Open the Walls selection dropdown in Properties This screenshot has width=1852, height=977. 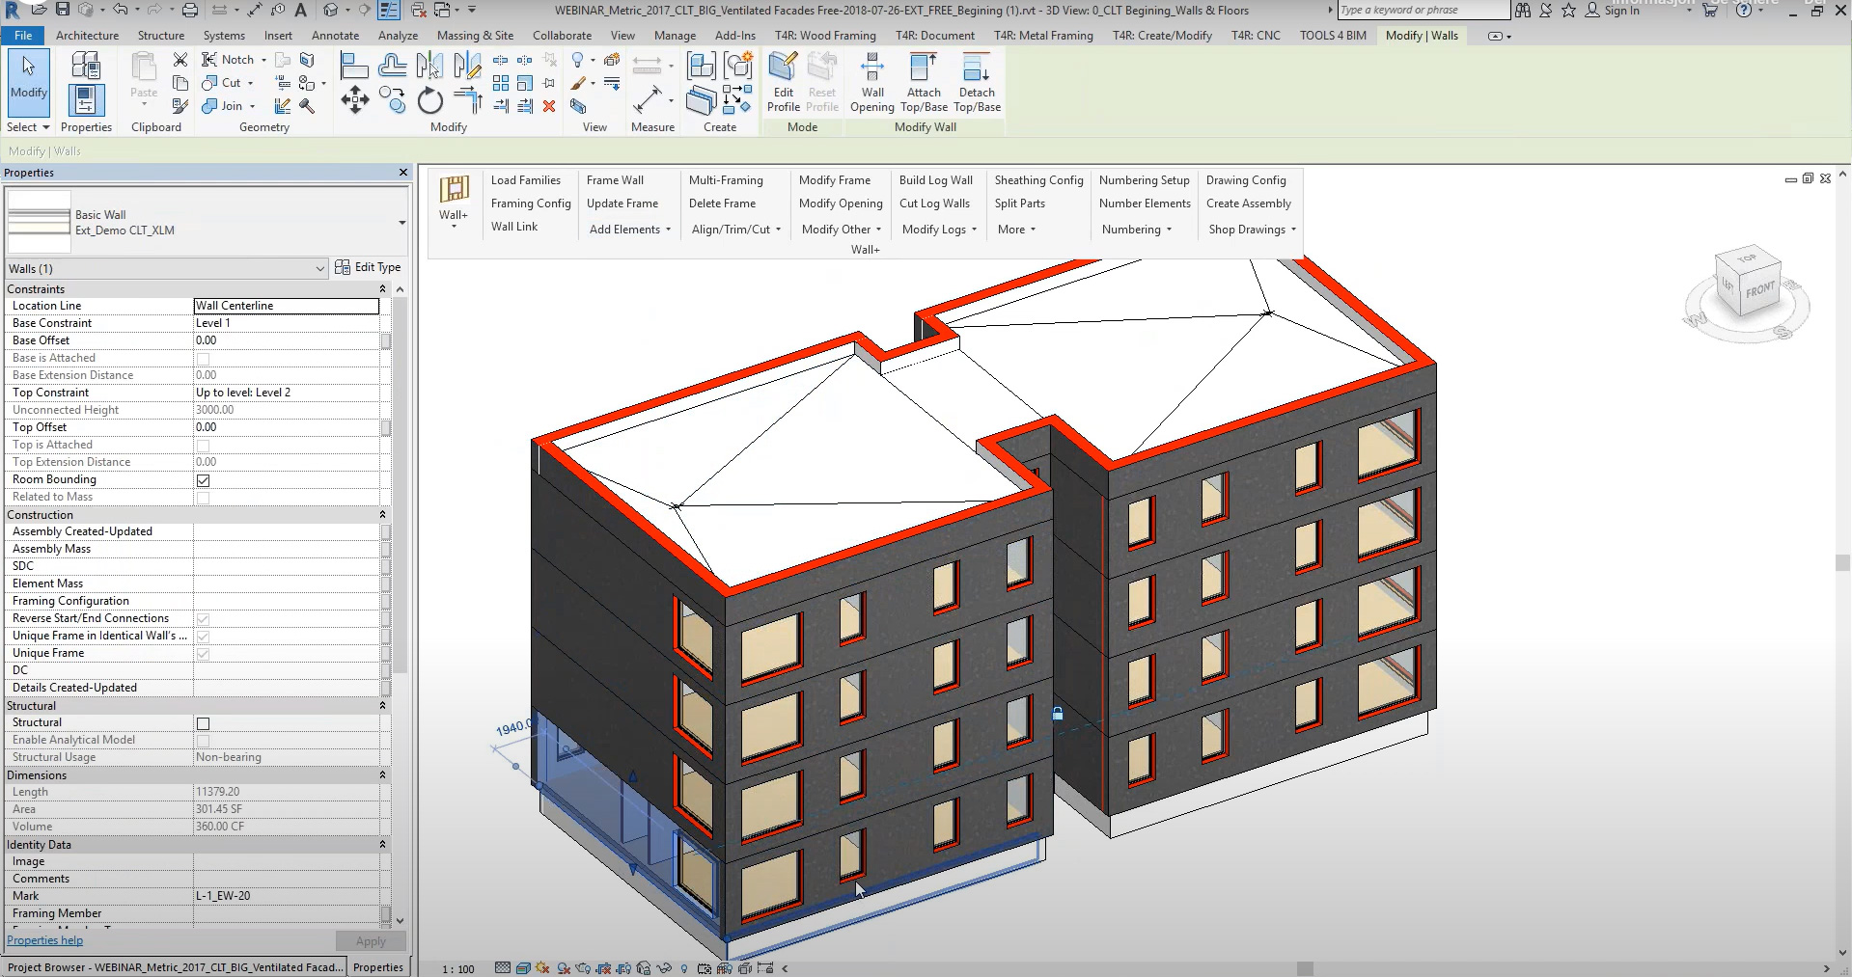(x=320, y=268)
